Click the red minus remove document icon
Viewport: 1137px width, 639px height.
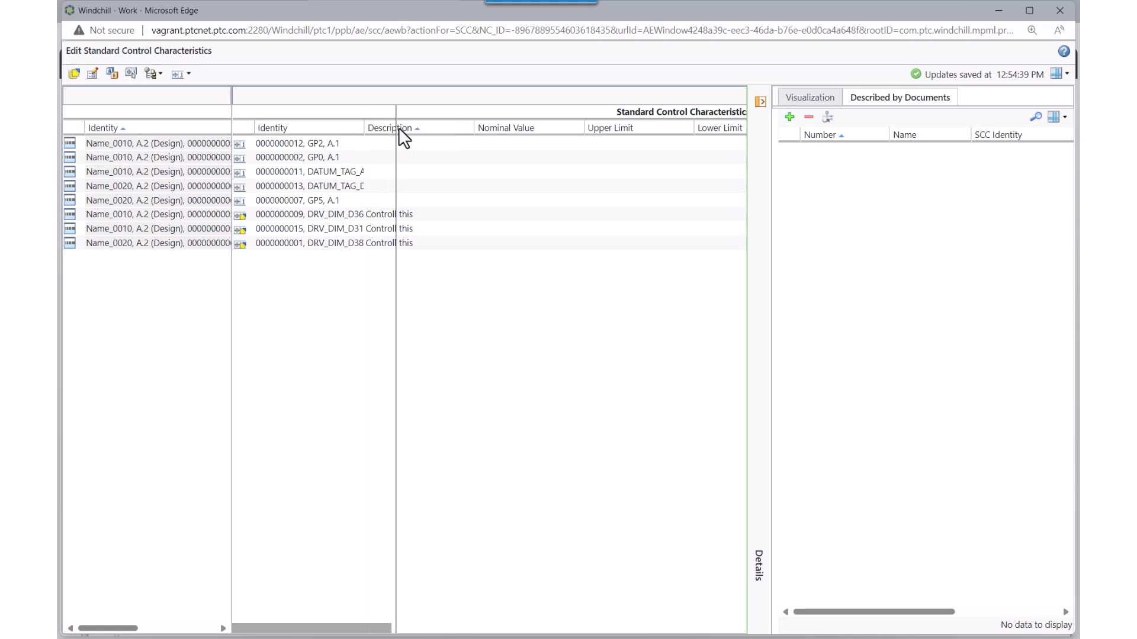click(x=808, y=117)
